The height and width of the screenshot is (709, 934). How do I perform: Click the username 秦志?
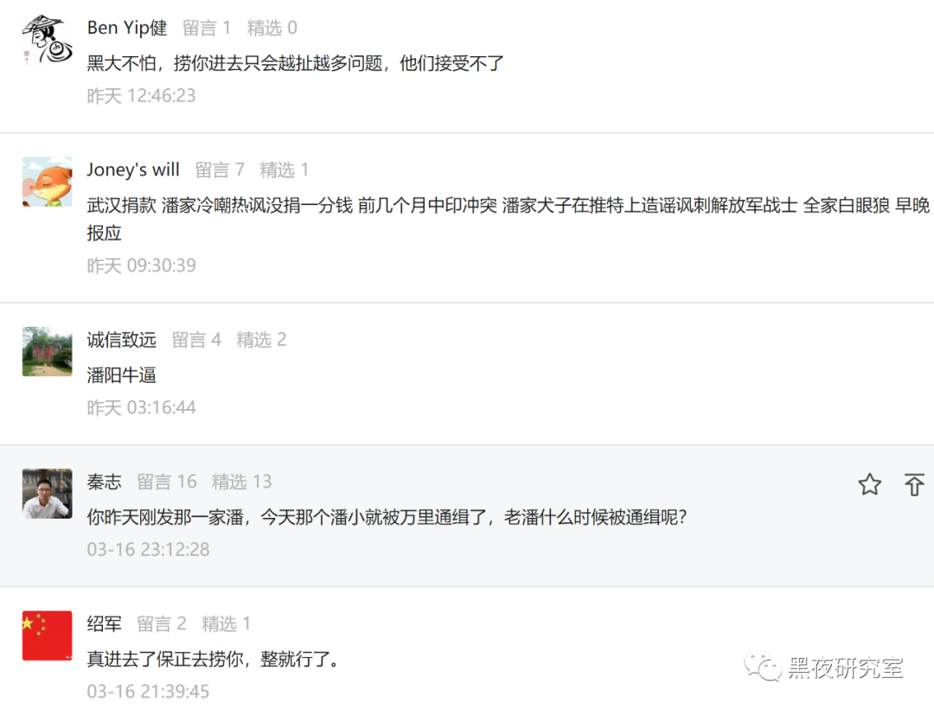click(105, 482)
